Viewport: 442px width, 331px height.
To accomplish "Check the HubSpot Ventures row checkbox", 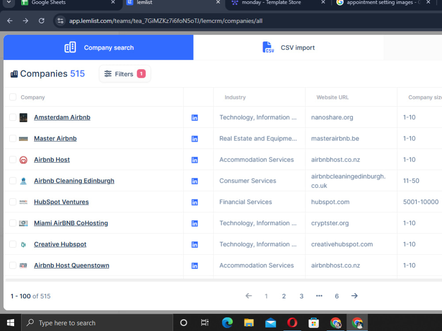I will [x=13, y=202].
